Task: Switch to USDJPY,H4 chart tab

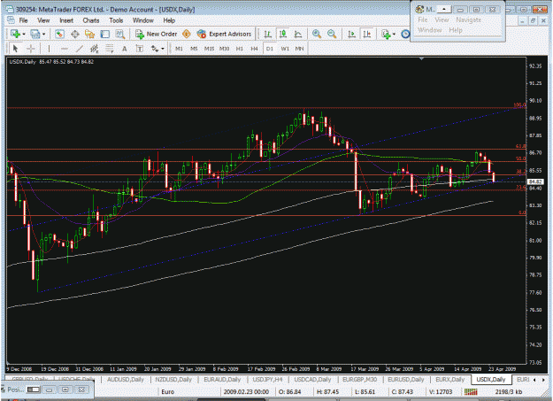Action: pyautogui.click(x=267, y=380)
